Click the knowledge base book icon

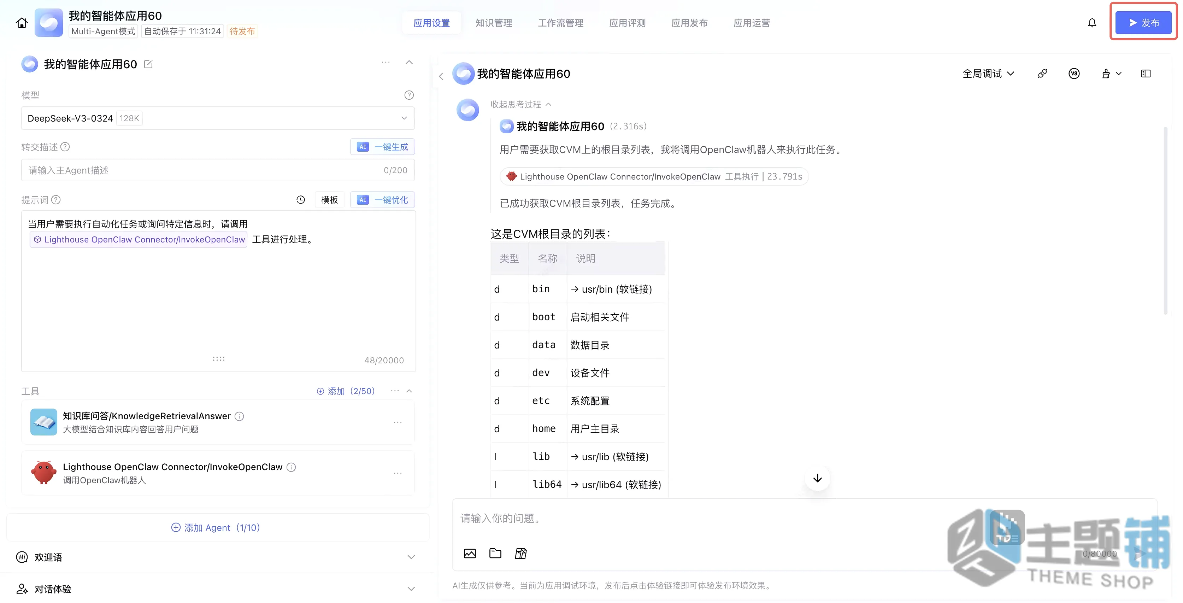(43, 422)
